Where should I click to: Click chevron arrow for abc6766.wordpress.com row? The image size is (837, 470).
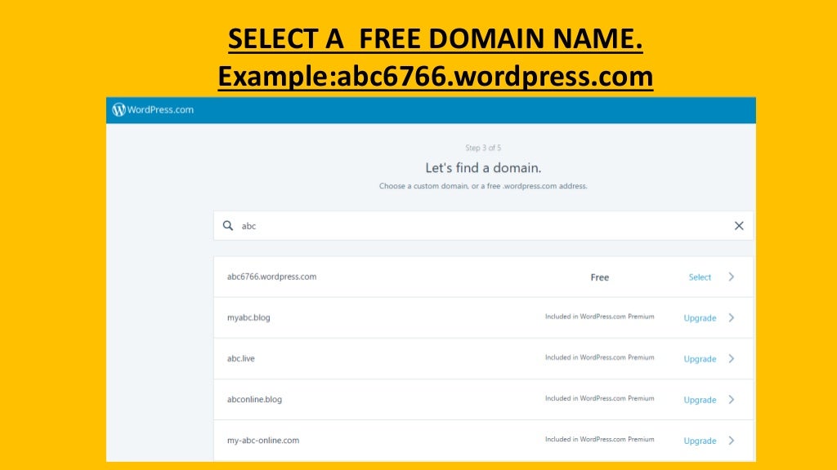[732, 277]
